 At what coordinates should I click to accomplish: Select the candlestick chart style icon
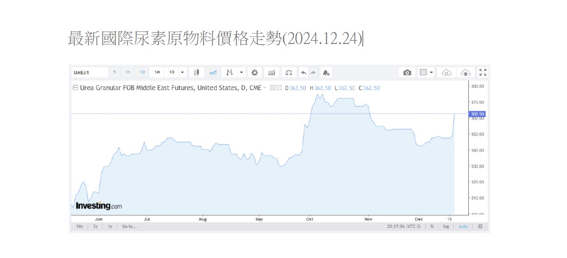pyautogui.click(x=196, y=72)
